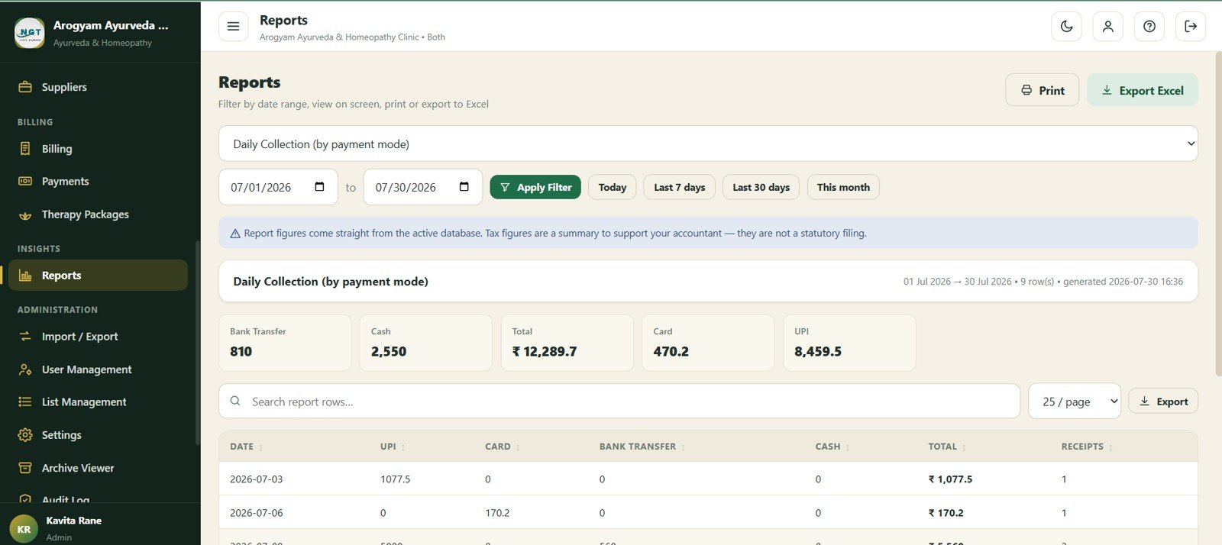Sort table by CARD column
1222x545 pixels.
tap(503, 447)
